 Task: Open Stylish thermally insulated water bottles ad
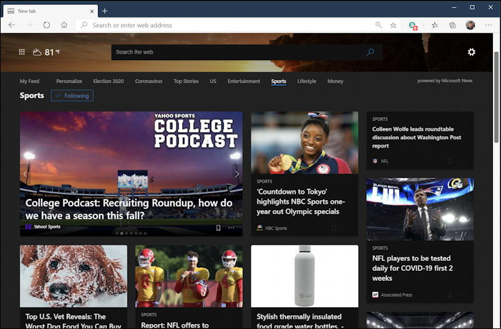(x=300, y=321)
